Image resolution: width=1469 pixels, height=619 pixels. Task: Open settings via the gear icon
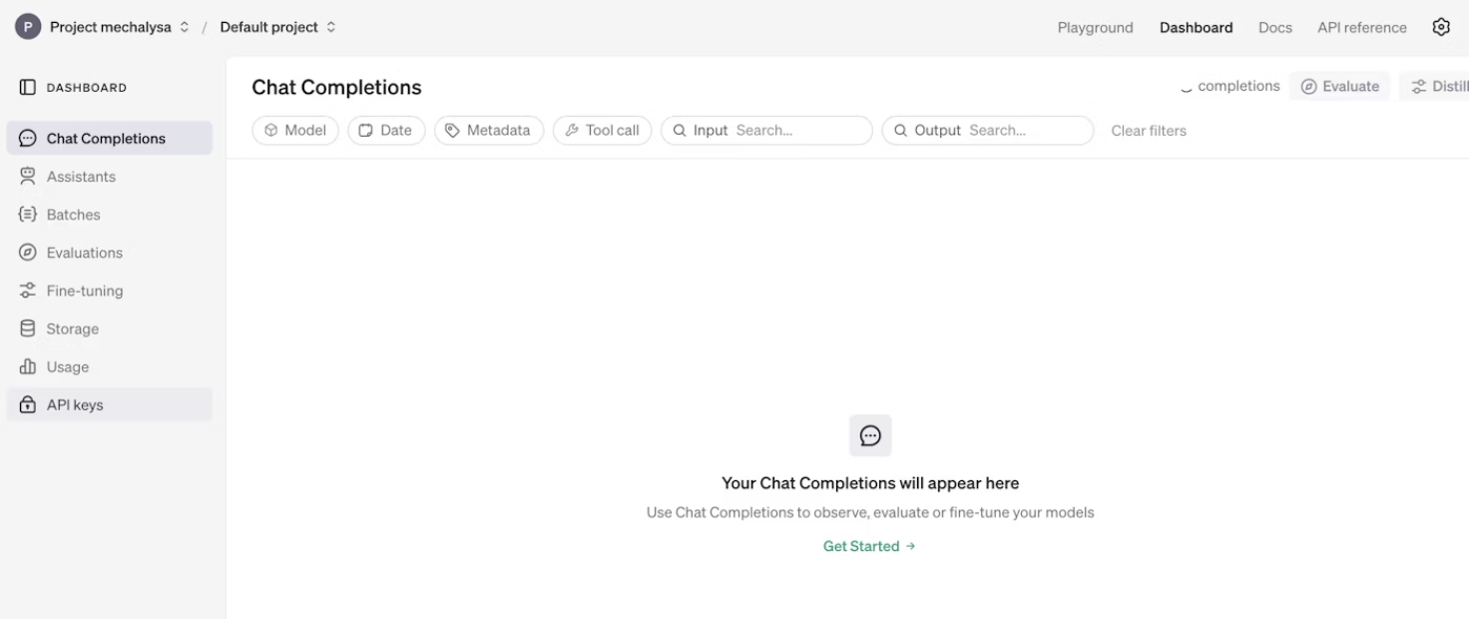point(1441,27)
